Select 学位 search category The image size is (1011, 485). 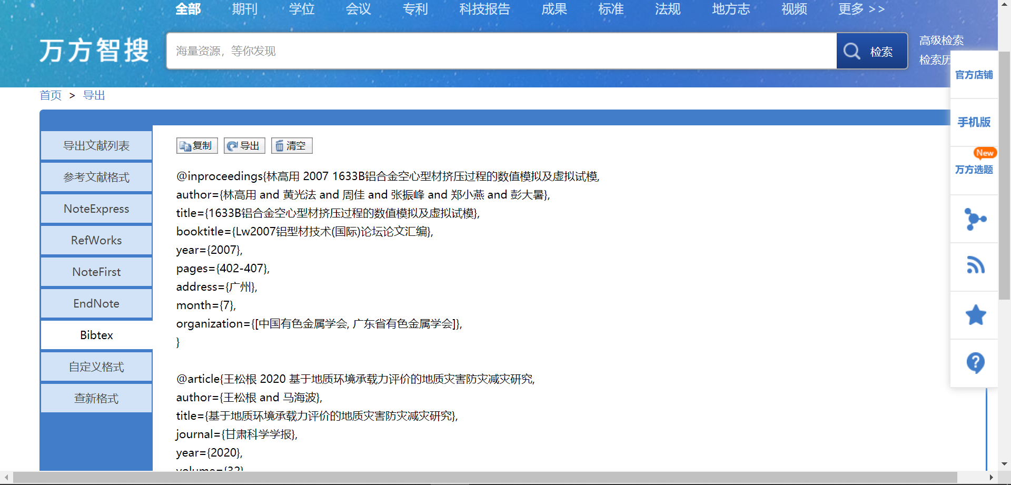pyautogui.click(x=302, y=9)
